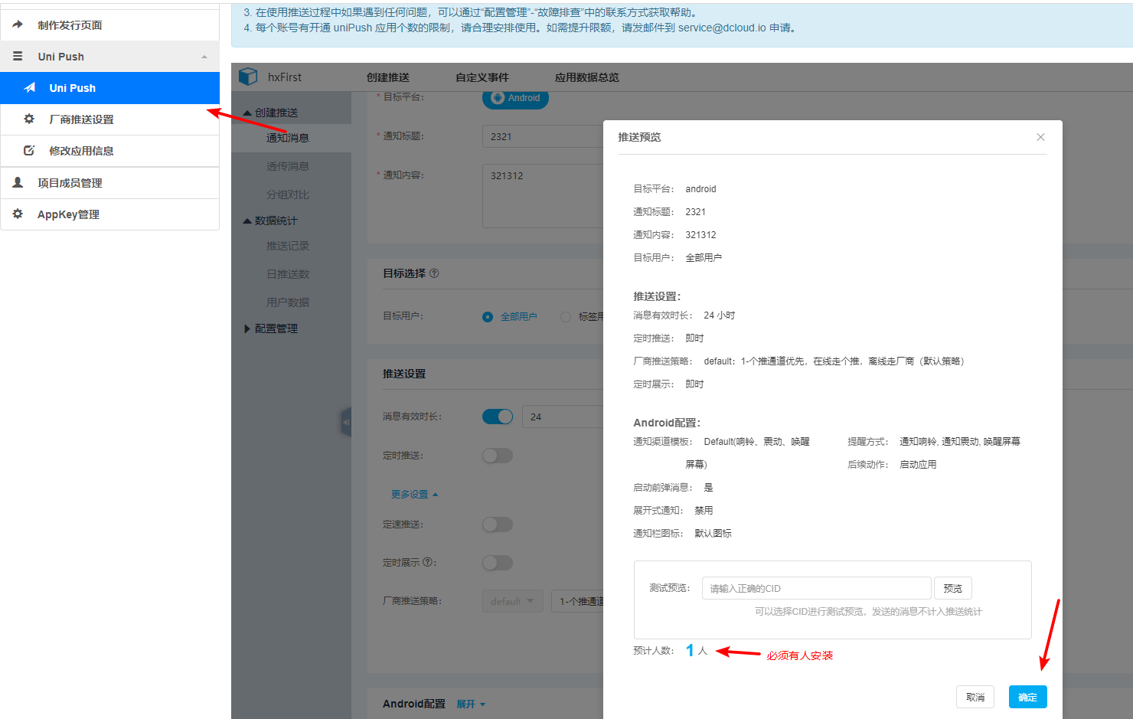Click the hamburger icon beside Uni Push header

tap(18, 56)
